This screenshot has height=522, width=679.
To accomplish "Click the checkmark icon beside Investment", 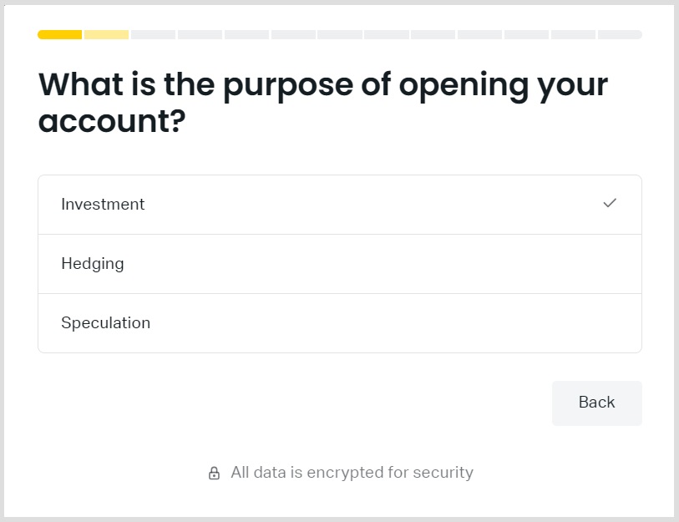I will (610, 203).
